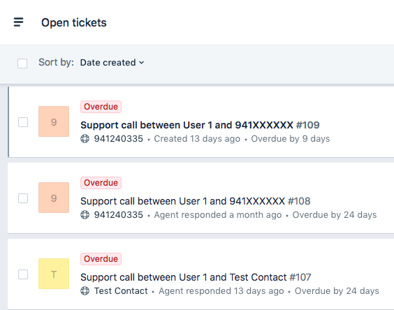The height and width of the screenshot is (310, 394).
Task: Open the hamburger sidebar menu icon
Action: click(x=19, y=22)
